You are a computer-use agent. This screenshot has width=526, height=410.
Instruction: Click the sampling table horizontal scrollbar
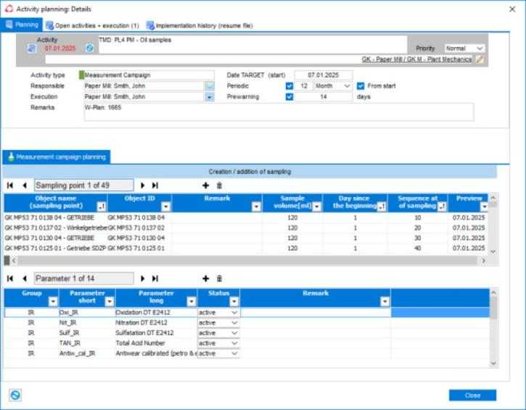click(247, 260)
